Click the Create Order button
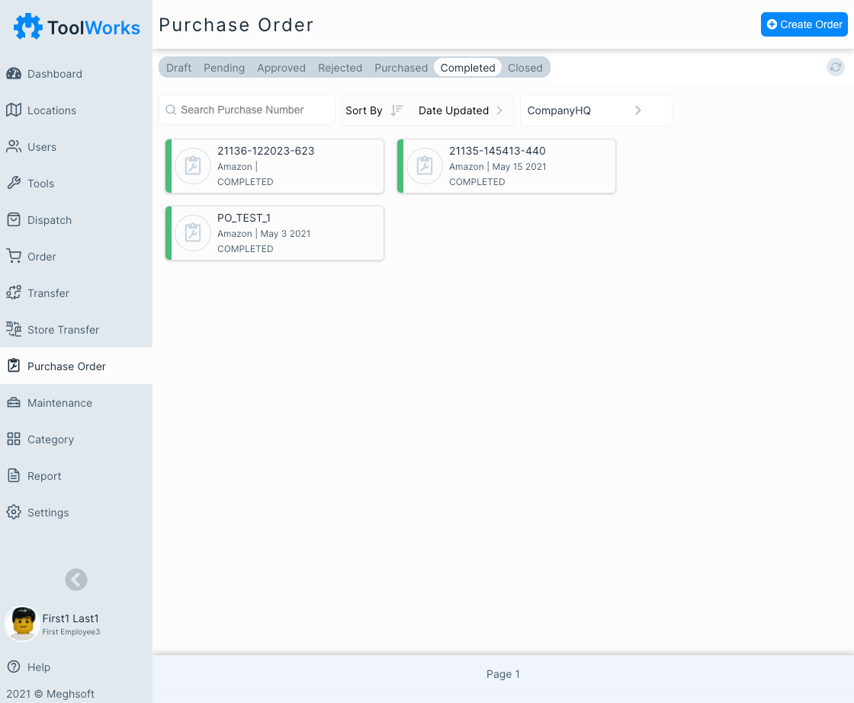The height and width of the screenshot is (703, 854). pos(804,24)
